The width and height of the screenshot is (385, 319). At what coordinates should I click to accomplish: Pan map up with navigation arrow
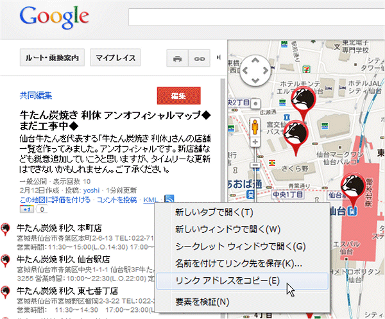click(255, 60)
